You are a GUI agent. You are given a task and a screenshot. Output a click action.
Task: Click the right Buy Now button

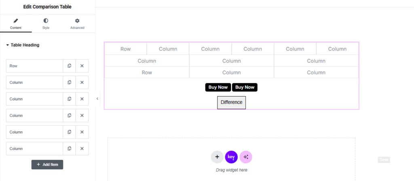245,87
